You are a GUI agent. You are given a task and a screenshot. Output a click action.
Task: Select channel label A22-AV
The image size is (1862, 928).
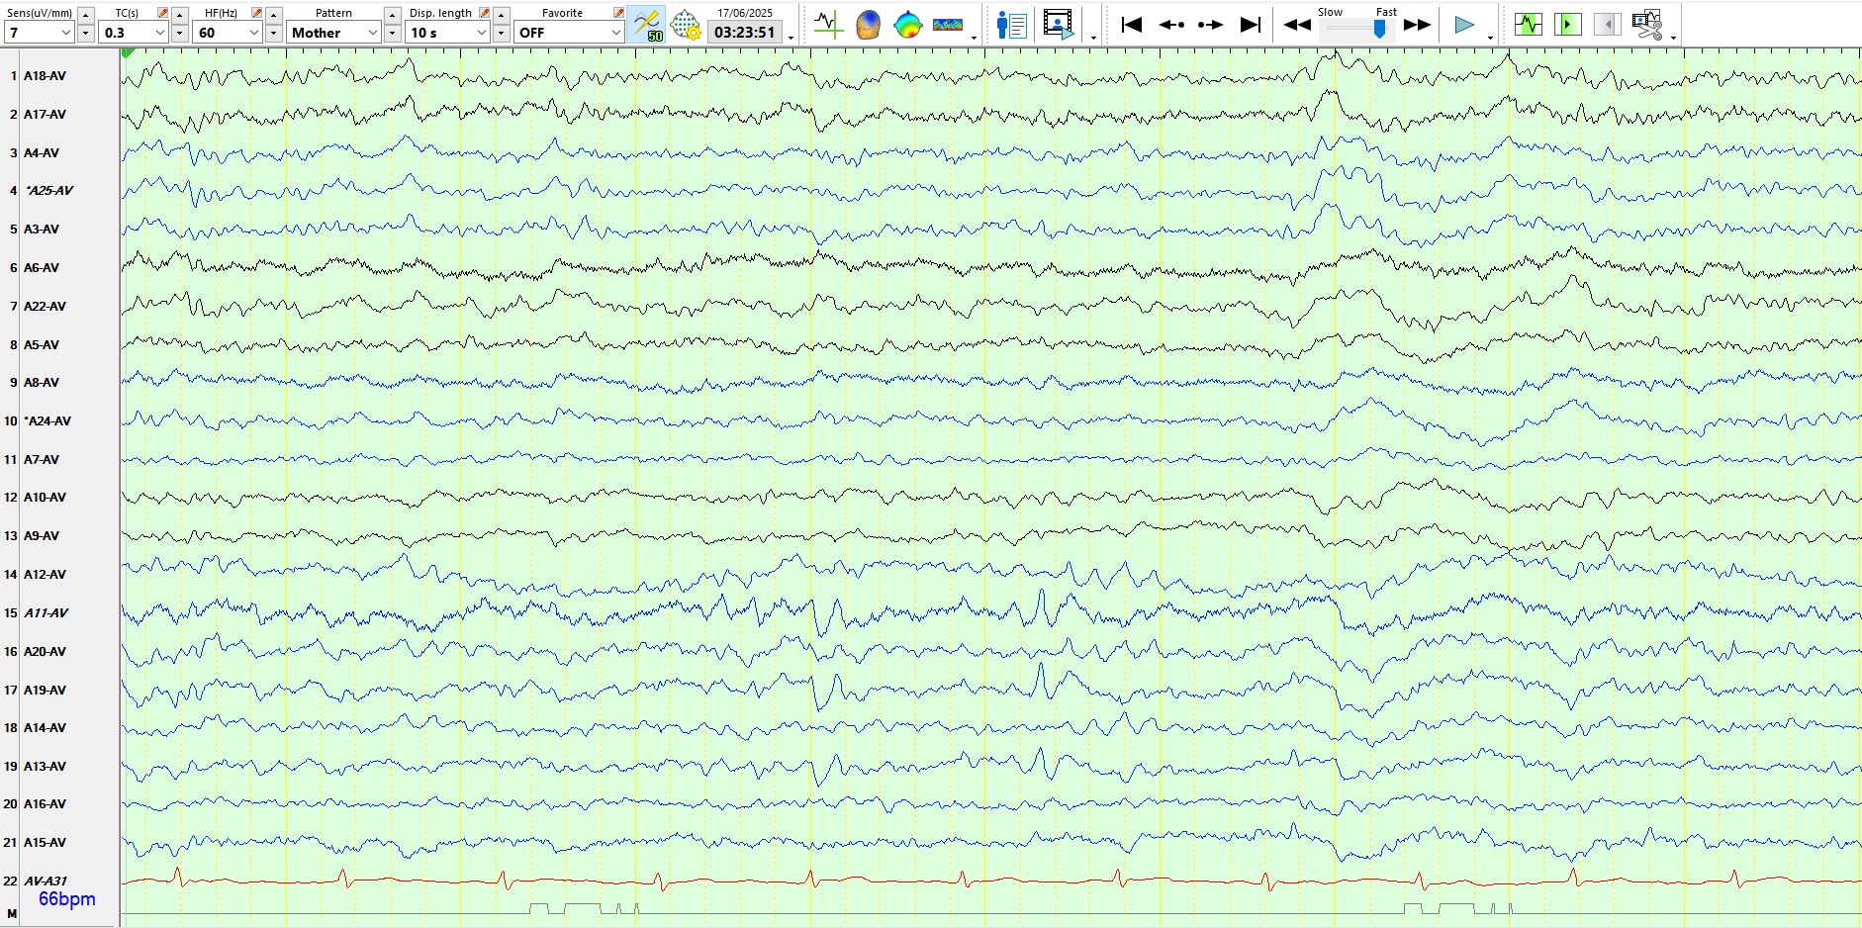(x=45, y=307)
